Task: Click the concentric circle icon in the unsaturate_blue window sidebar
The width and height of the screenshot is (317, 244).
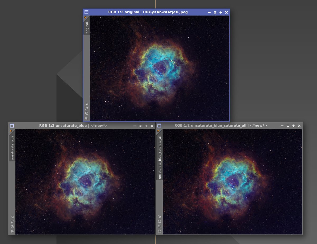Action: click(x=12, y=232)
